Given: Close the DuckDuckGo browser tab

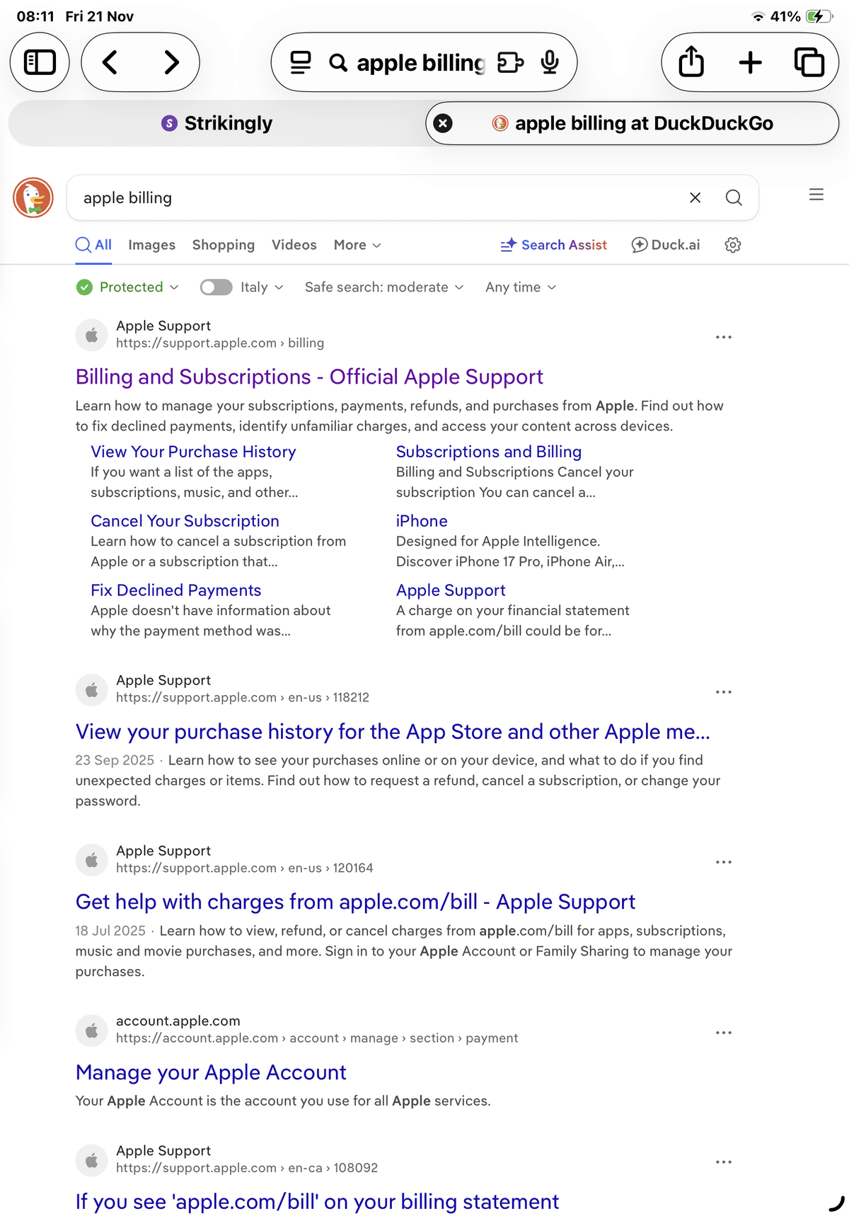Looking at the screenshot, I should 443,124.
